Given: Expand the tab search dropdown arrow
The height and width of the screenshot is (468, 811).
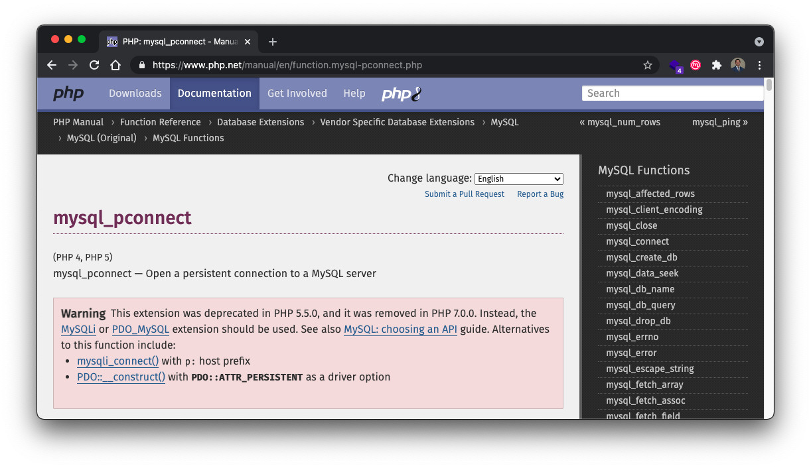Looking at the screenshot, I should tap(759, 42).
